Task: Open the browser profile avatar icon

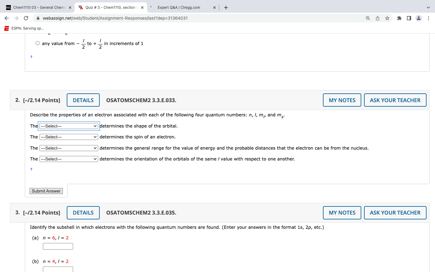Action: 418,18
